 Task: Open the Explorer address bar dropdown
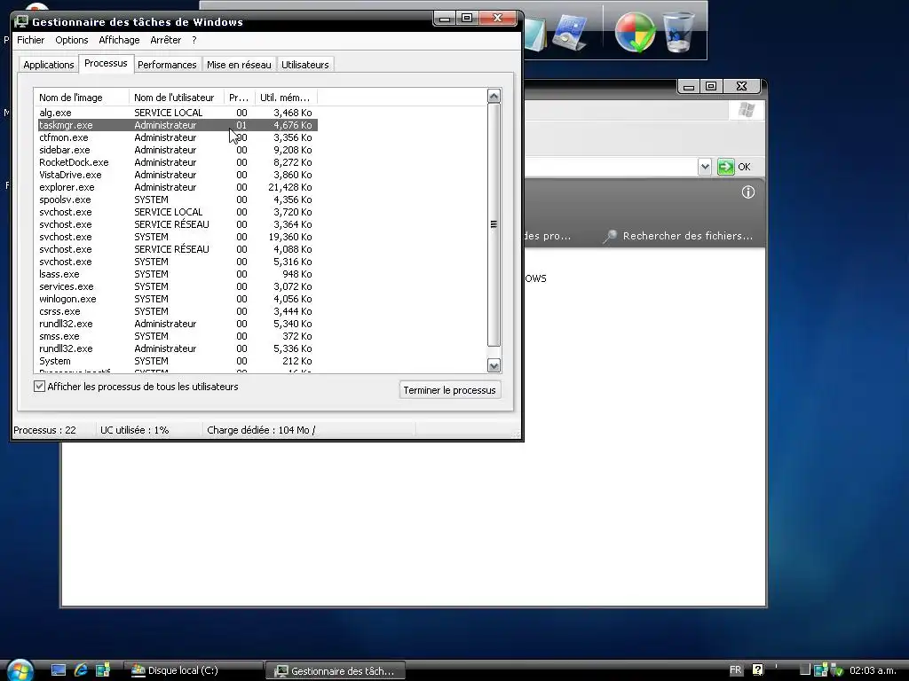tap(704, 167)
